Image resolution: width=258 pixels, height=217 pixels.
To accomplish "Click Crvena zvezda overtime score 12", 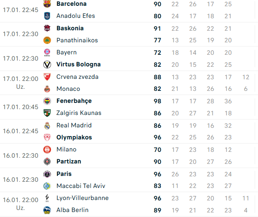I will point(246,77).
